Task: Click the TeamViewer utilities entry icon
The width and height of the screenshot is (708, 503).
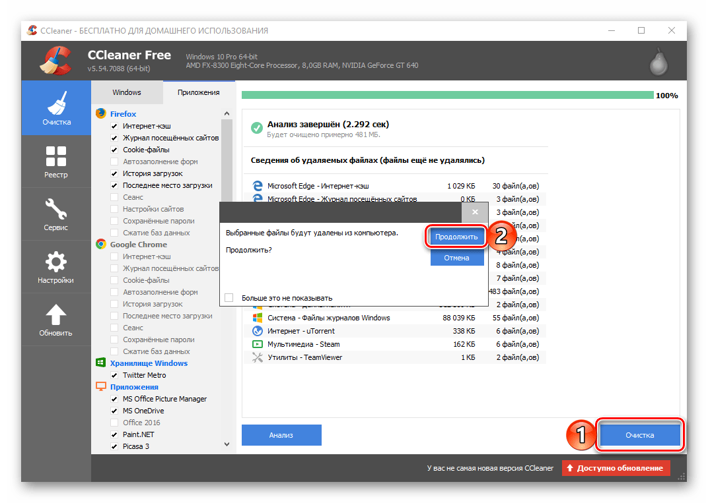Action: [x=257, y=357]
